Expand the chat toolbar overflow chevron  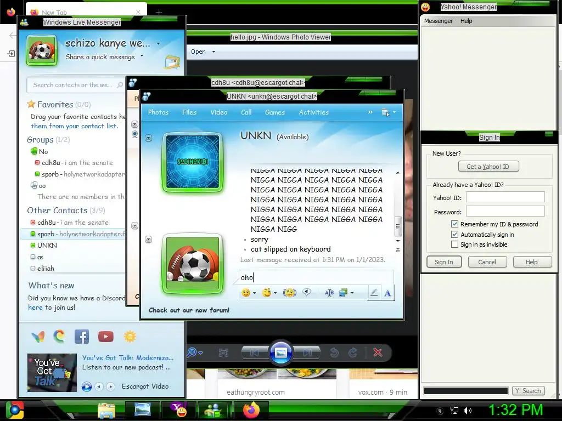[x=370, y=112]
